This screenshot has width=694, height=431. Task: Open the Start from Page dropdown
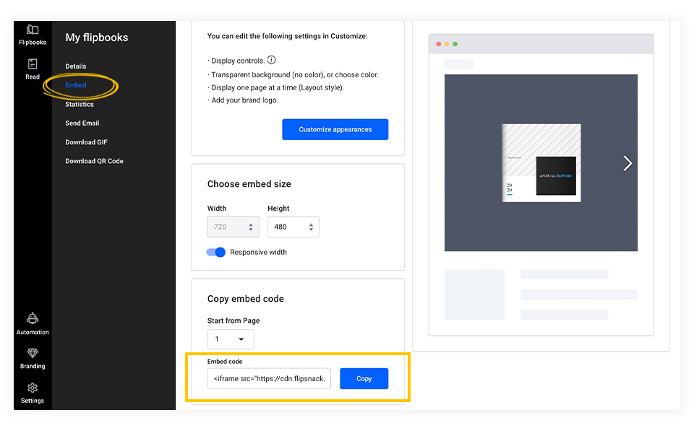click(x=231, y=339)
